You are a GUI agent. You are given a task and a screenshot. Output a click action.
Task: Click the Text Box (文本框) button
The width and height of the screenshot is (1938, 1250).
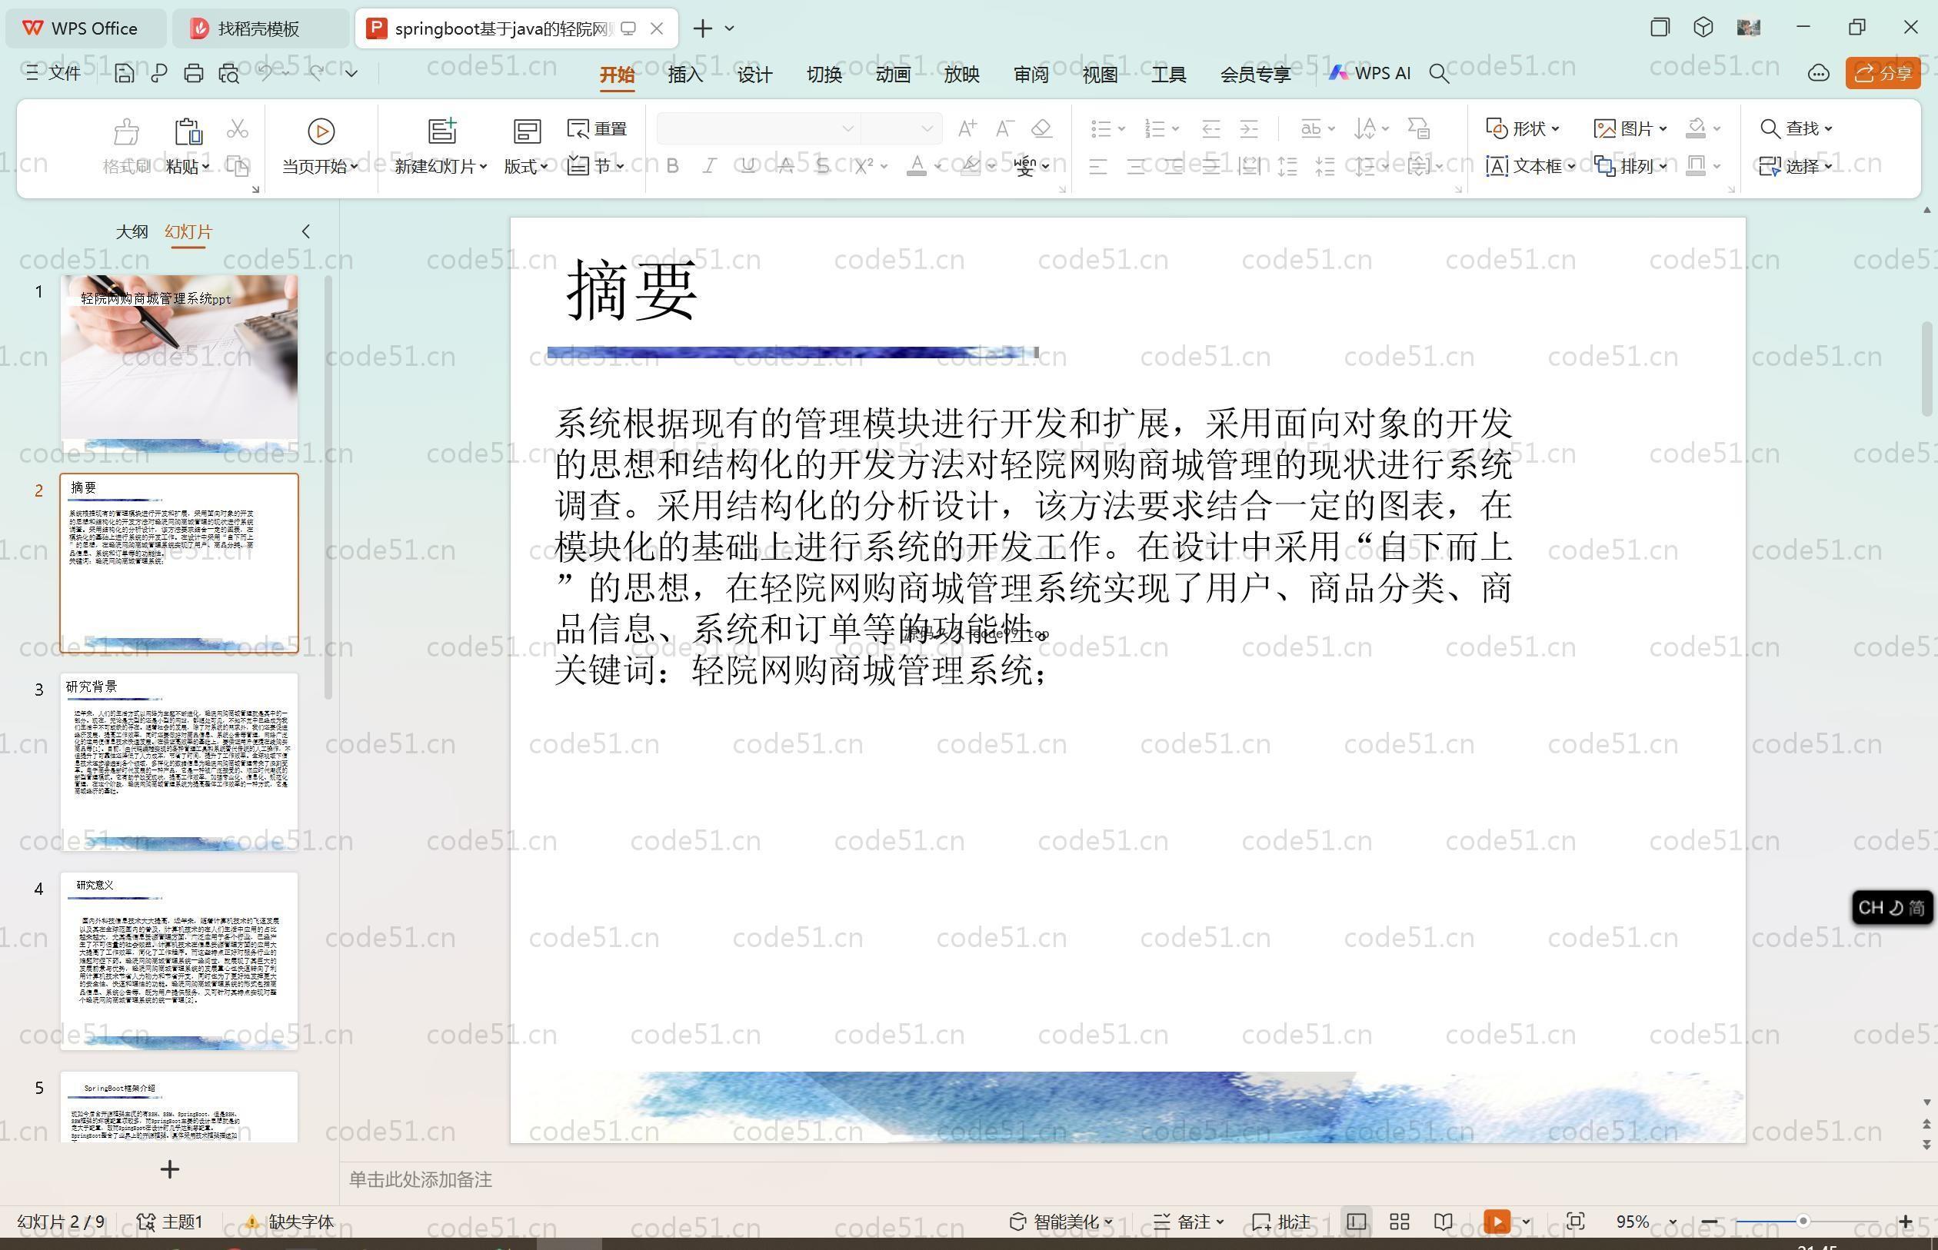click(1530, 166)
